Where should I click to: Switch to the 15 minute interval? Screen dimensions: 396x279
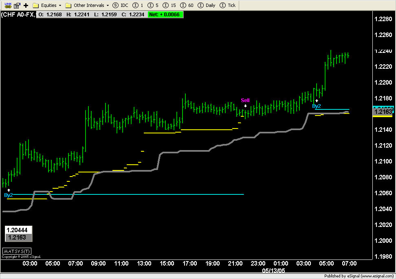click(x=169, y=5)
